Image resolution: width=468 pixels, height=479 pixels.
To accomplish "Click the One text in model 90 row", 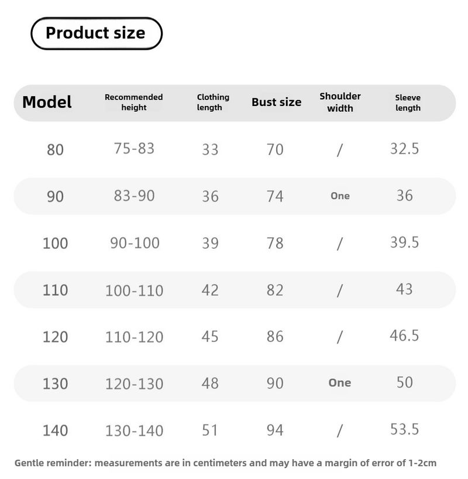I will tap(340, 196).
